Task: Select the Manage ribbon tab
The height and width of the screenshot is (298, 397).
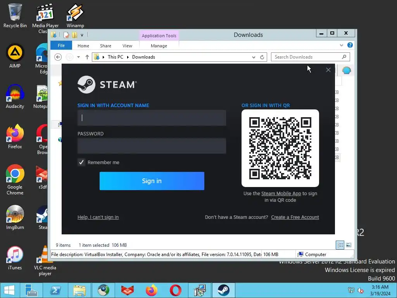Action: (x=159, y=46)
